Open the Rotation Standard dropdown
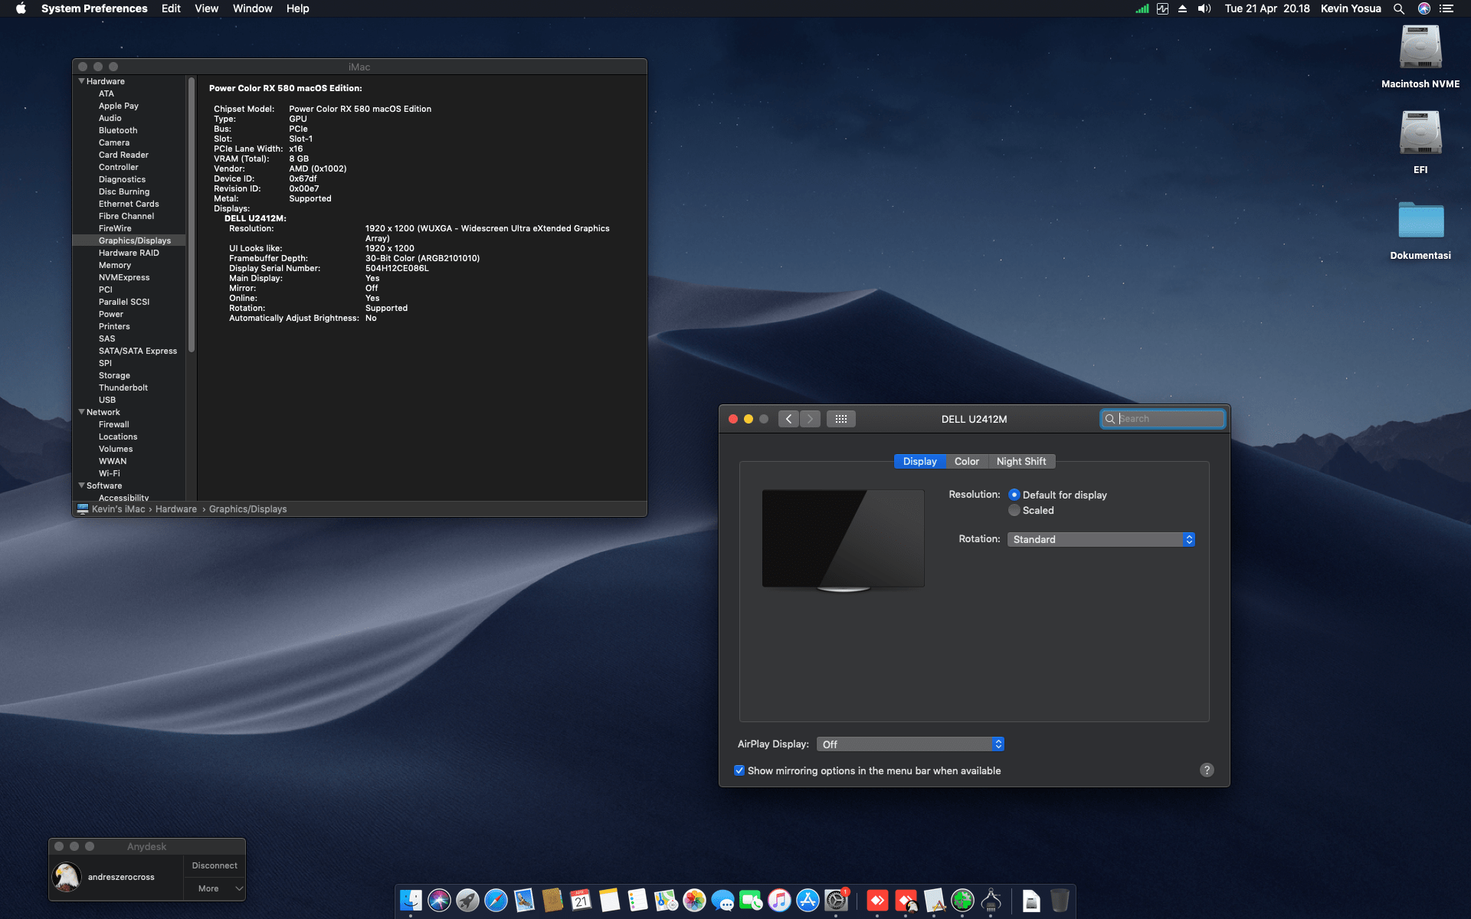 [1101, 540]
